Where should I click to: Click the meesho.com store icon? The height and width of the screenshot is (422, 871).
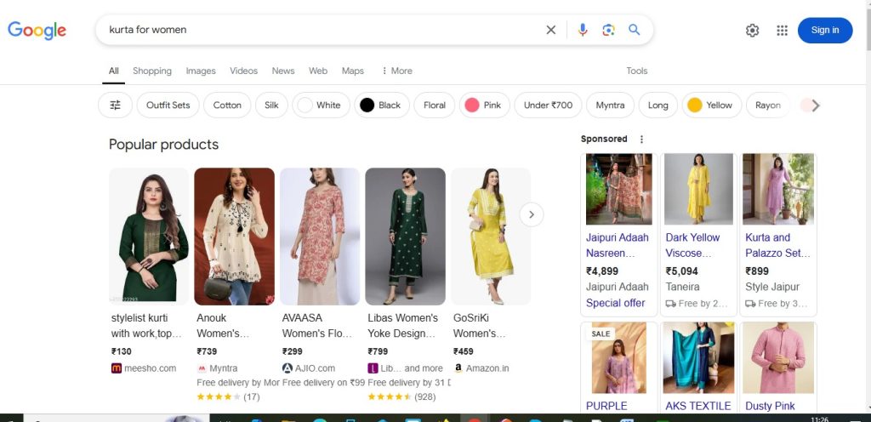[x=116, y=368]
